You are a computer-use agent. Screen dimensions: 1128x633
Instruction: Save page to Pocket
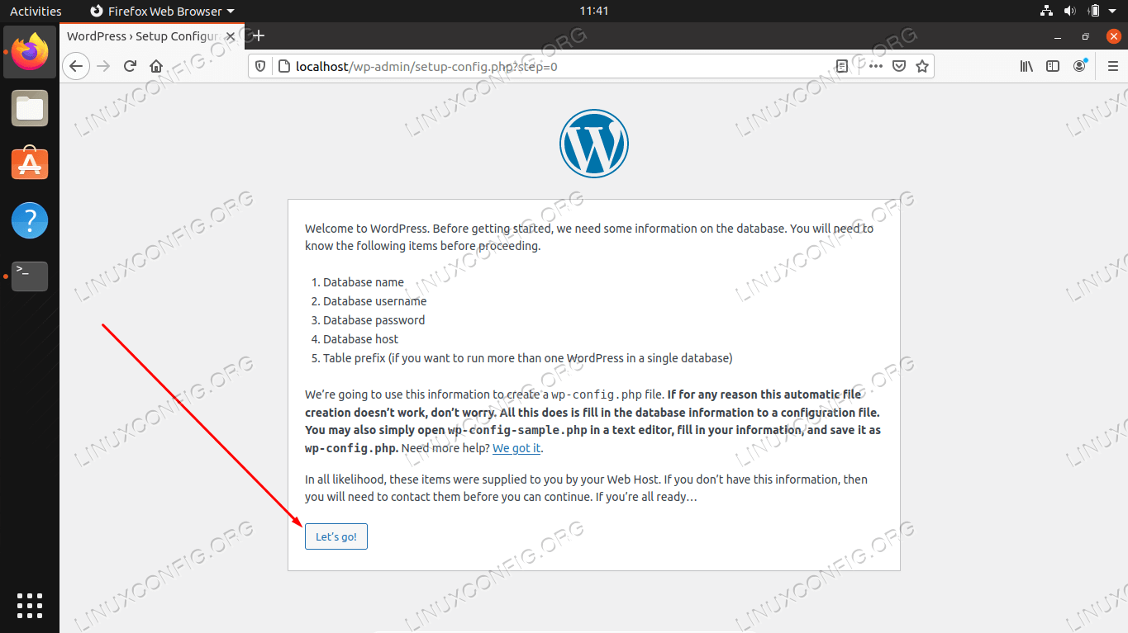tap(899, 66)
